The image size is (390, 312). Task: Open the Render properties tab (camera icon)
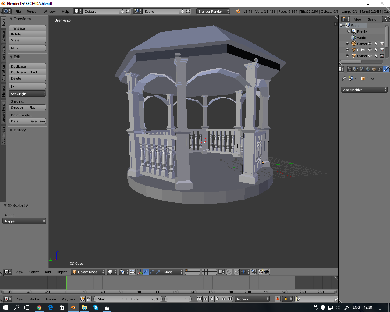(x=350, y=69)
